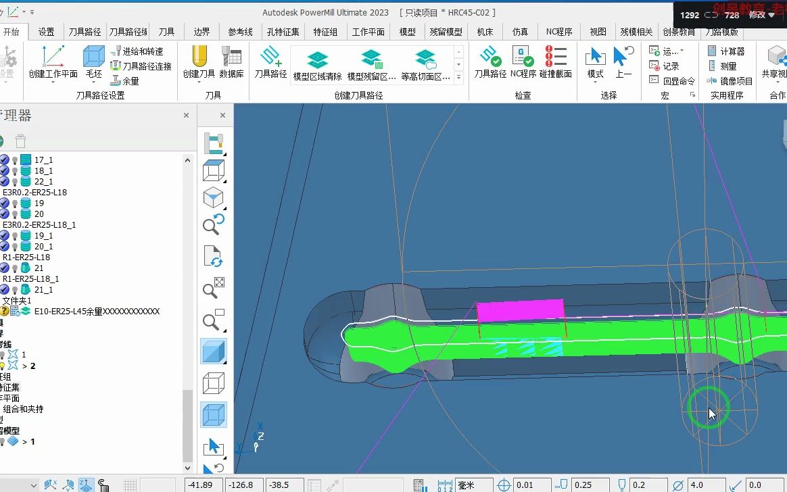Toggle light bulb for toolpath 20_1
This screenshot has width=787, height=492.
pos(15,247)
